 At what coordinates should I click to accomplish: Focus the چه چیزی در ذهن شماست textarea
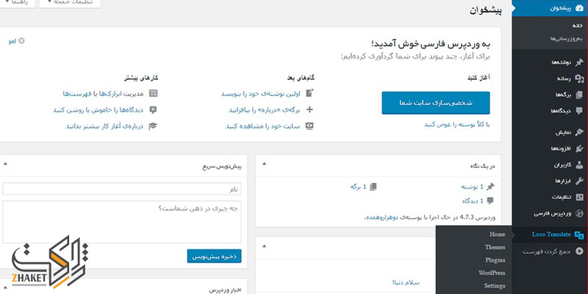coord(122,222)
